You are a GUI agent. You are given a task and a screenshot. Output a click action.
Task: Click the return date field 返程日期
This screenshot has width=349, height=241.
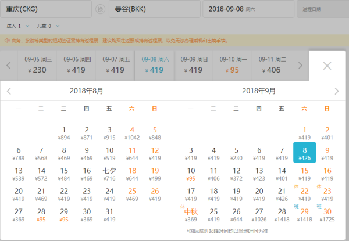click(x=323, y=9)
